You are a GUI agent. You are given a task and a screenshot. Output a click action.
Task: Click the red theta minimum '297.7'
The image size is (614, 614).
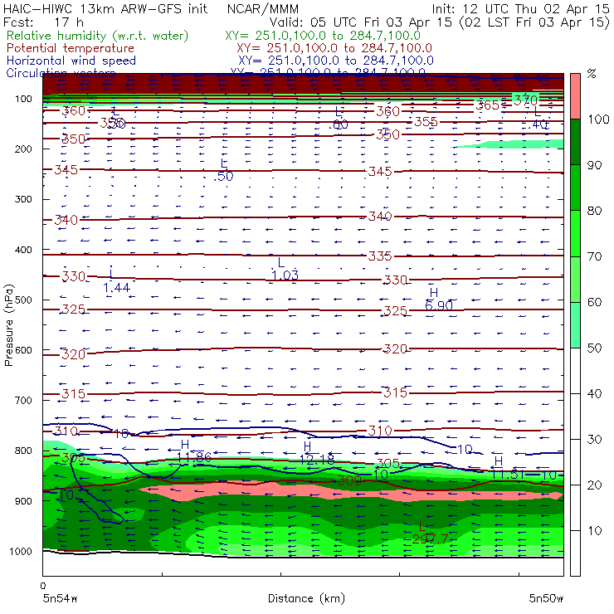(x=430, y=539)
